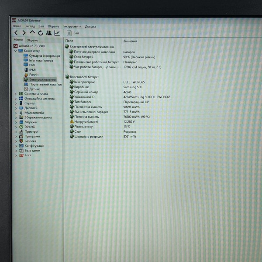This screenshot has height=262, width=262.
Task: Open the user management toolbar icon
Action: coord(49,33)
